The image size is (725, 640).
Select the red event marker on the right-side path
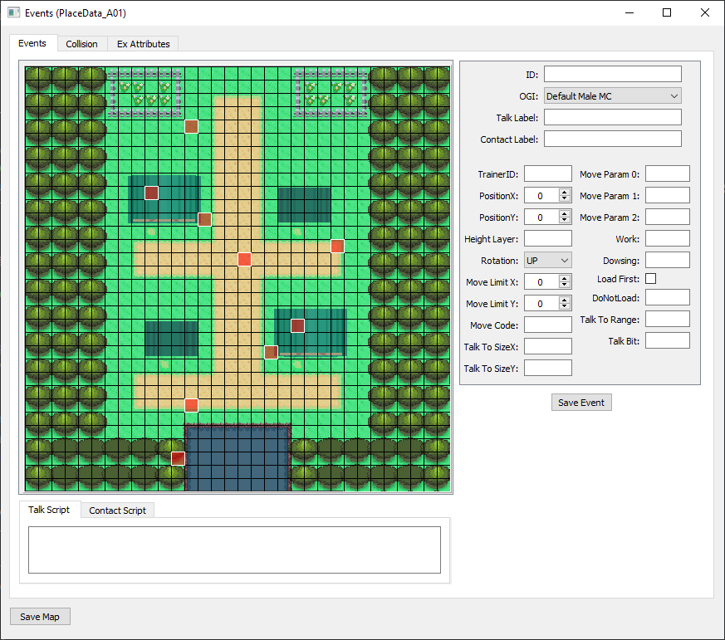pyautogui.click(x=336, y=246)
